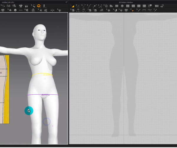Image resolution: width=177 pixels, height=148 pixels.
Task: Select the purple hip measurement 35.777 in
Action: pos(45,95)
